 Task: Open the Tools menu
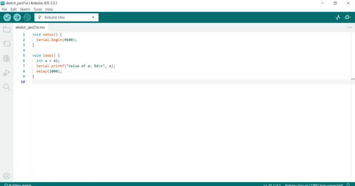(x=38, y=9)
